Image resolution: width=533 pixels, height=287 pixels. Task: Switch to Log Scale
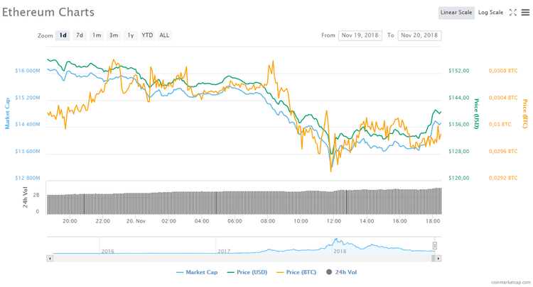pyautogui.click(x=490, y=13)
